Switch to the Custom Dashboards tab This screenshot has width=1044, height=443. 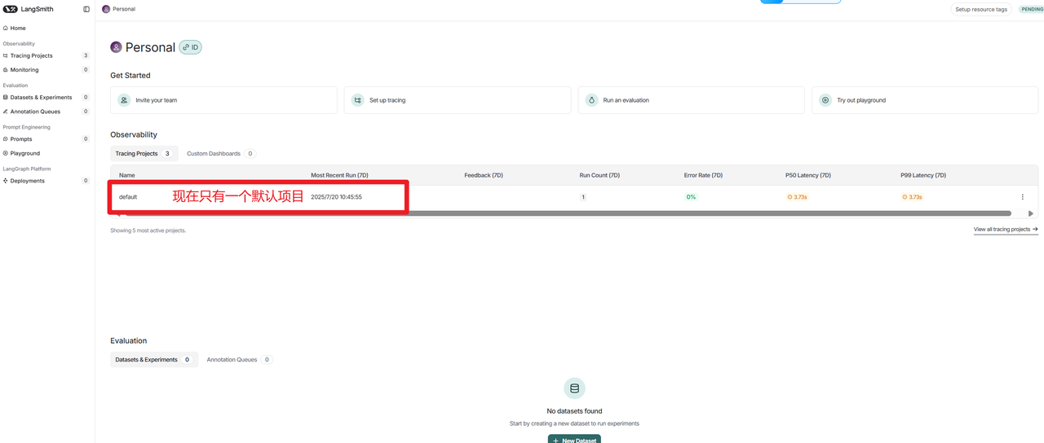220,153
